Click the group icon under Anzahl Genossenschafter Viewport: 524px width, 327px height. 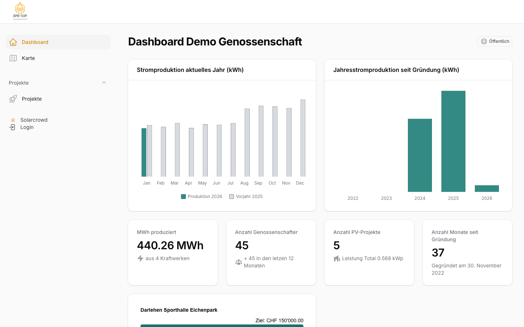point(239,262)
